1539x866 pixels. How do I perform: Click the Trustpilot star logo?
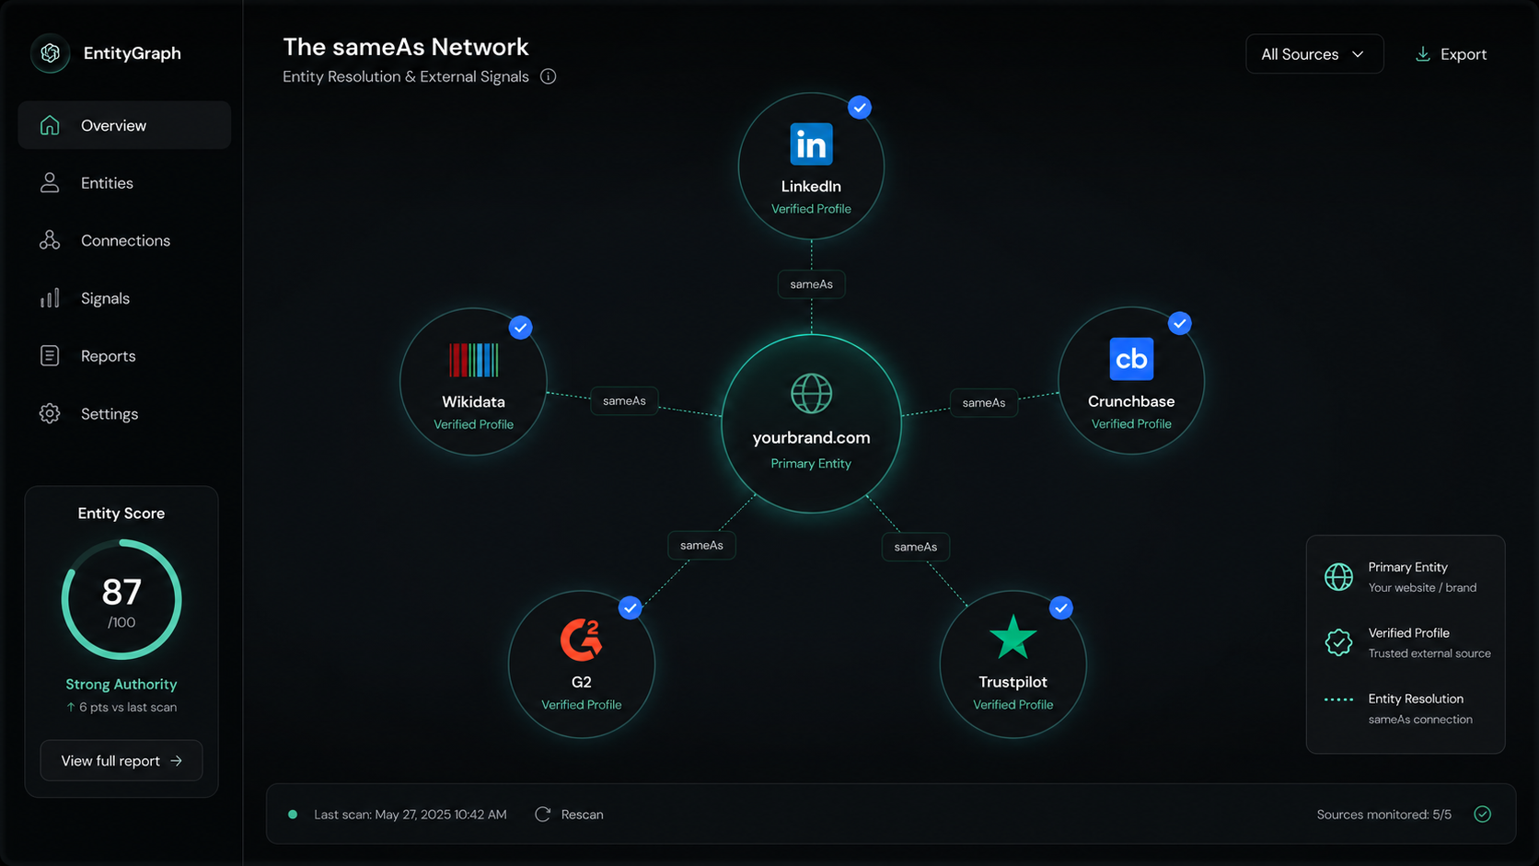1012,637
